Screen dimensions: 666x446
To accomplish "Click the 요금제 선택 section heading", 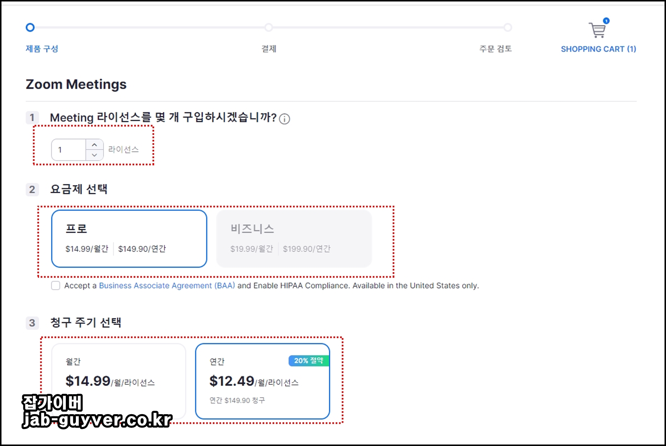I will click(x=79, y=189).
